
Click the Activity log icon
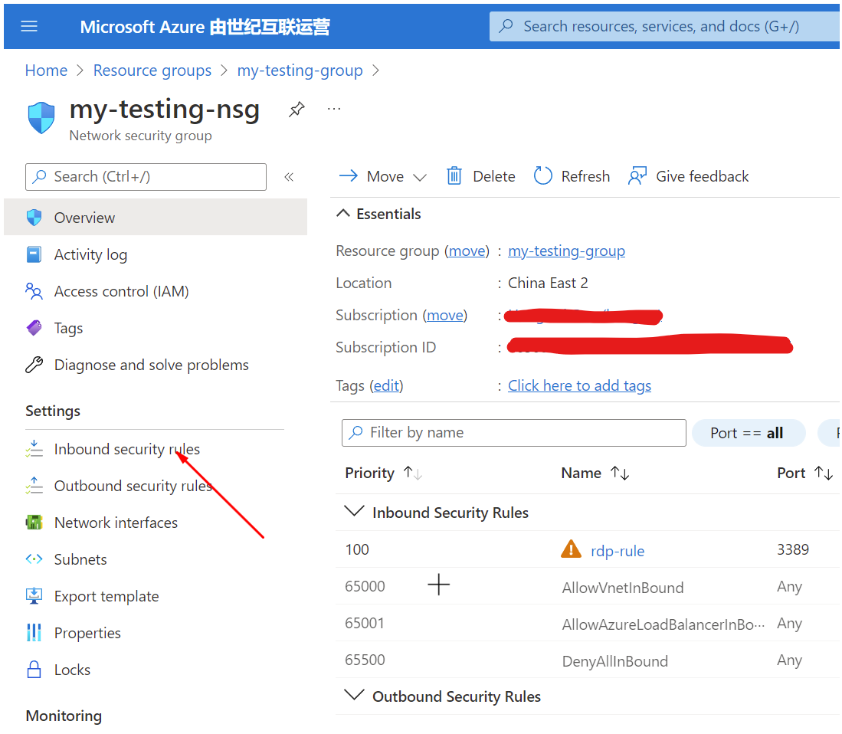[x=34, y=254]
